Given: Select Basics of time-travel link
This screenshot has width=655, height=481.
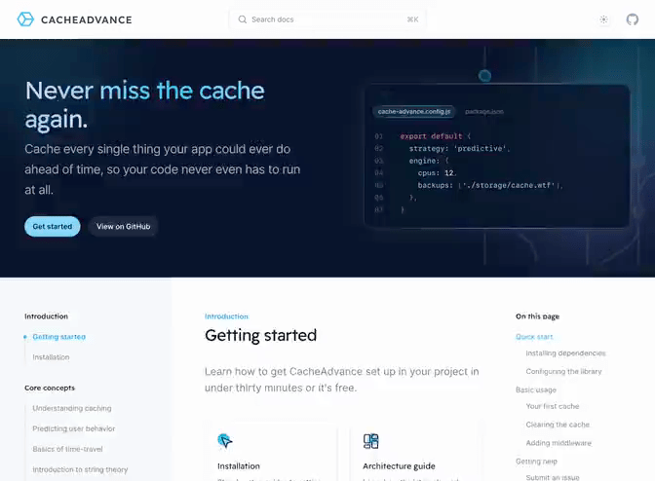Looking at the screenshot, I should click(x=67, y=449).
